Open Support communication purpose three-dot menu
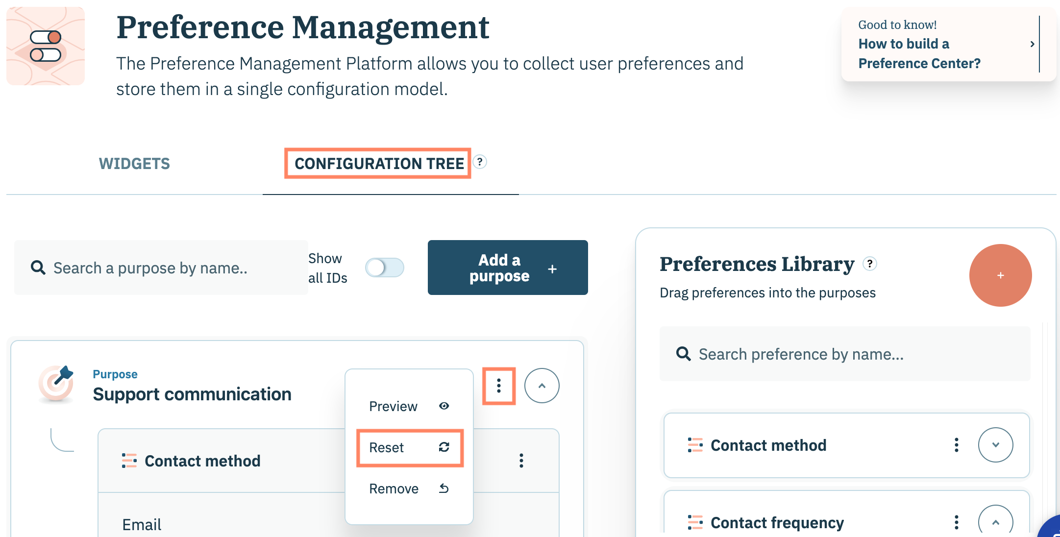Image resolution: width=1060 pixels, height=537 pixels. pos(498,386)
